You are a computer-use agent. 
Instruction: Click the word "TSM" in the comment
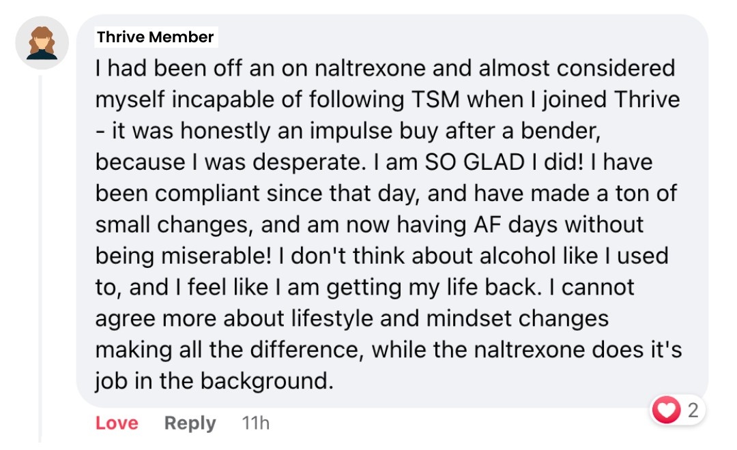coord(434,100)
